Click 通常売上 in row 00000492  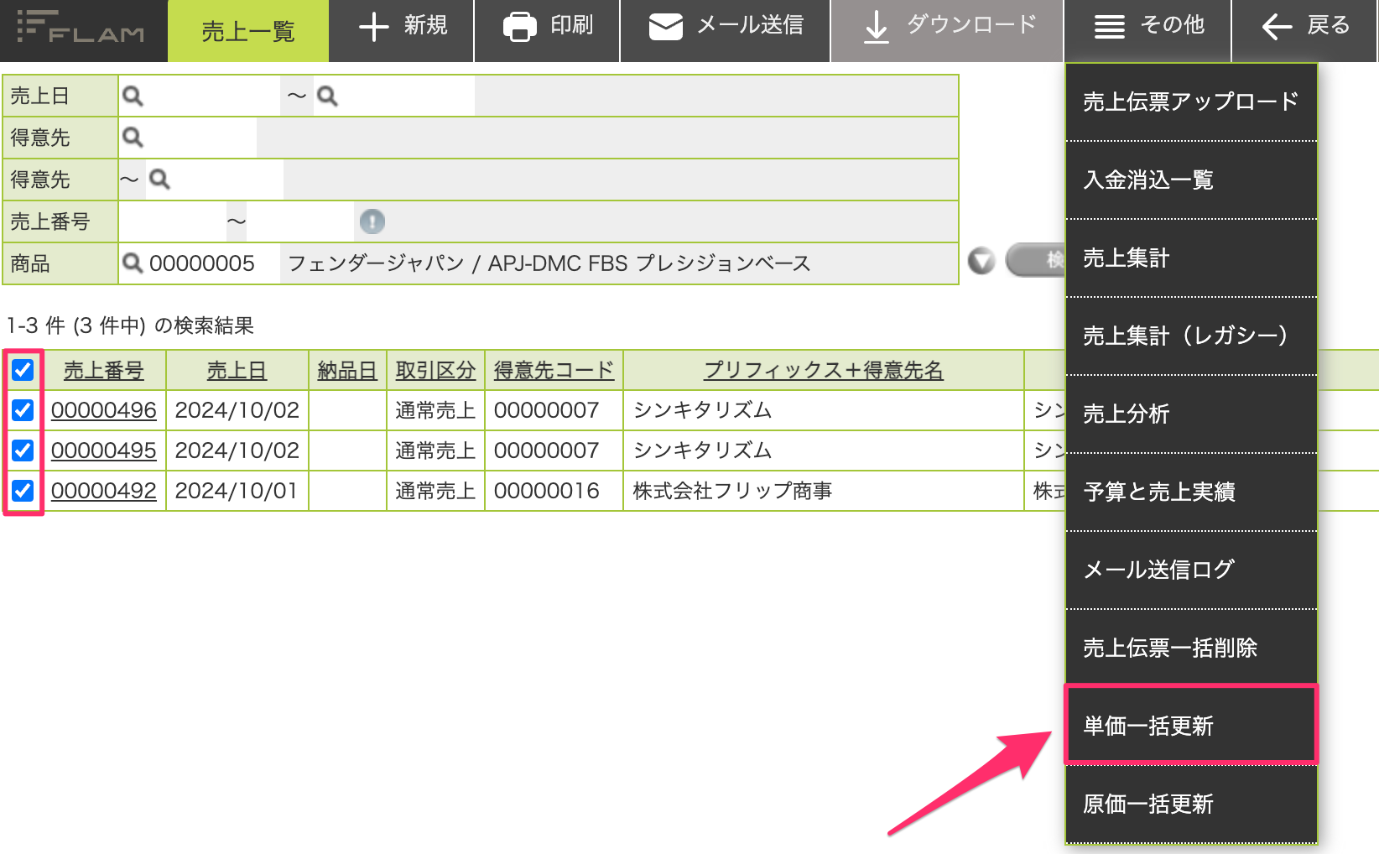pos(435,491)
